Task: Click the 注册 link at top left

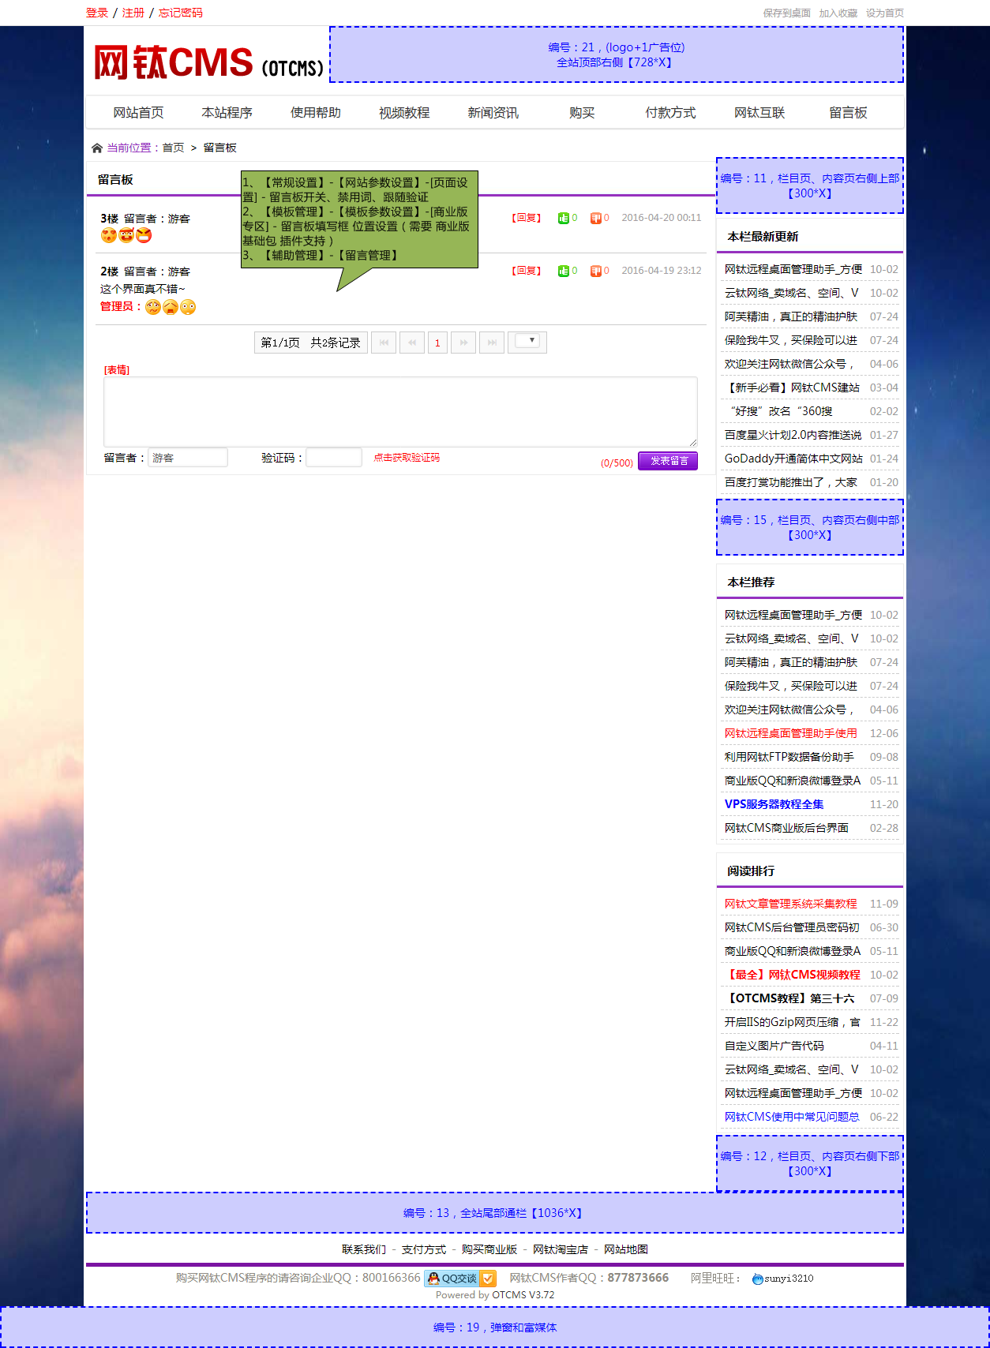Action: 133,13
